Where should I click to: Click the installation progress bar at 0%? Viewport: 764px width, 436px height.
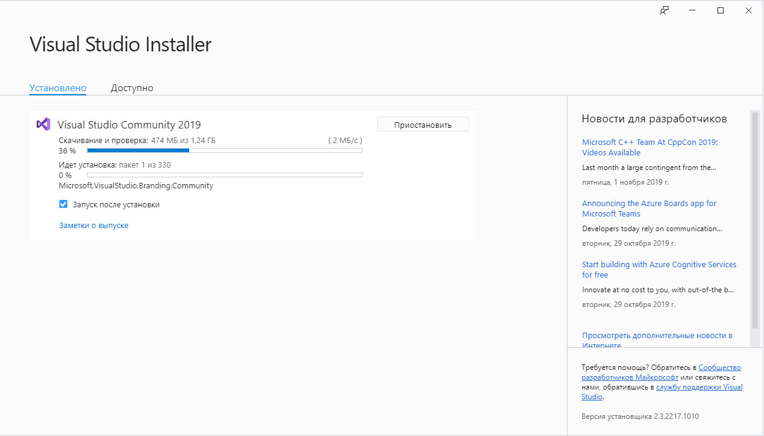[224, 175]
